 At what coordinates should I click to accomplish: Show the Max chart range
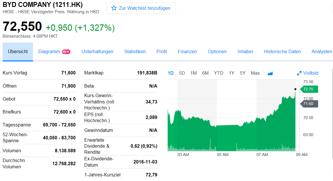(255, 73)
